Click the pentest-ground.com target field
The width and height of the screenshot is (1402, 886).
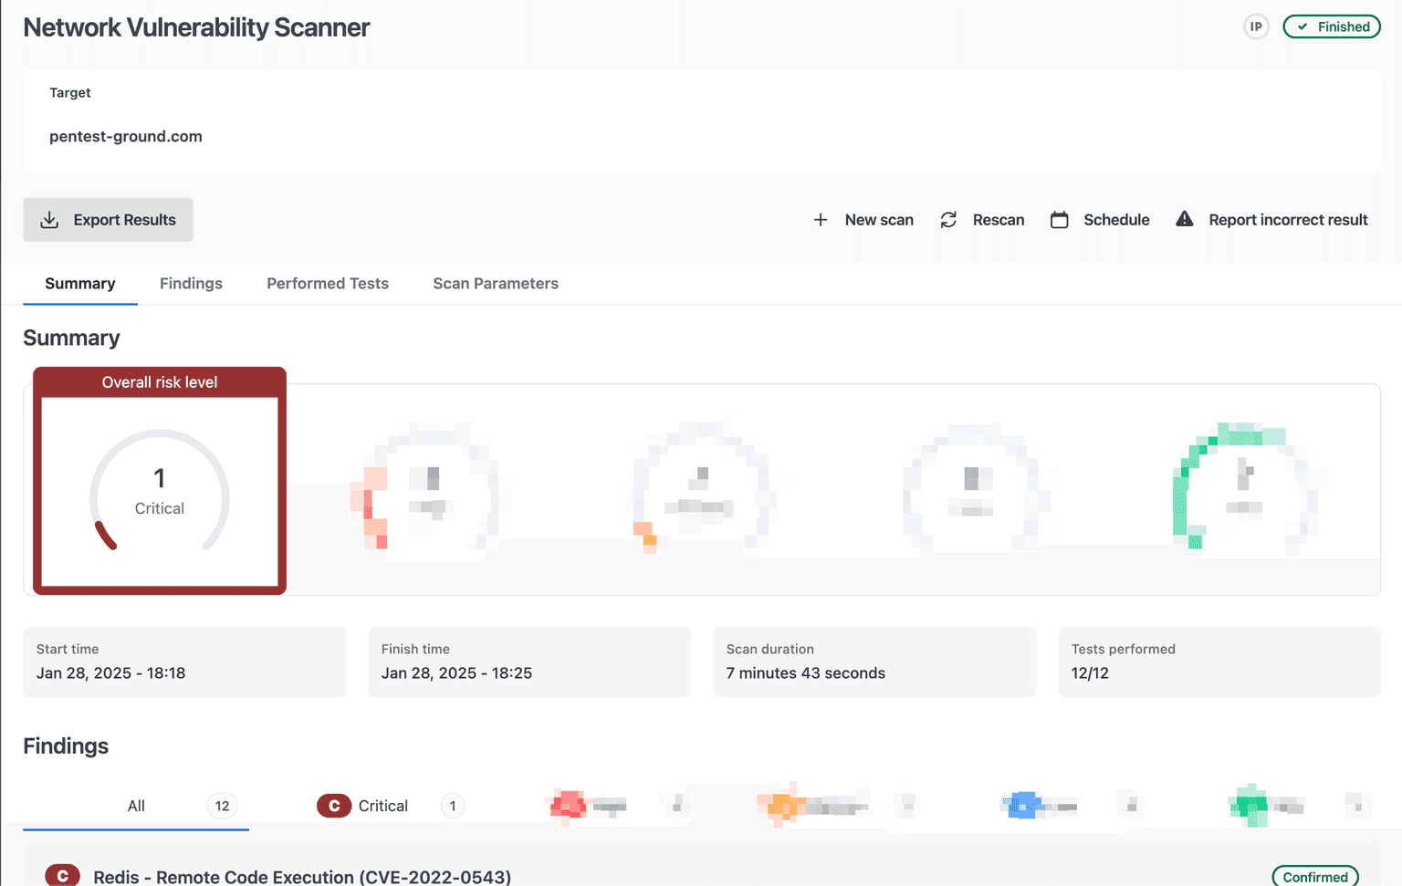[126, 137]
